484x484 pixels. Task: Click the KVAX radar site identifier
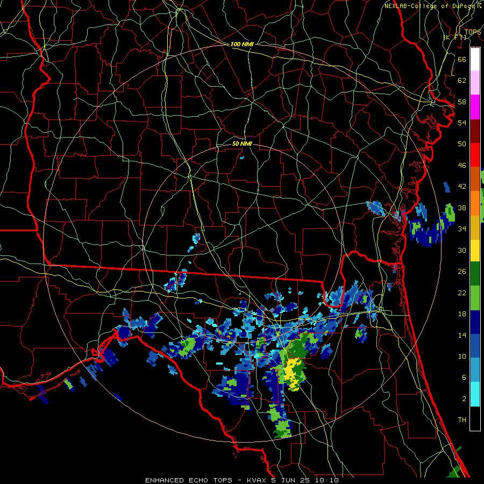click(x=258, y=480)
